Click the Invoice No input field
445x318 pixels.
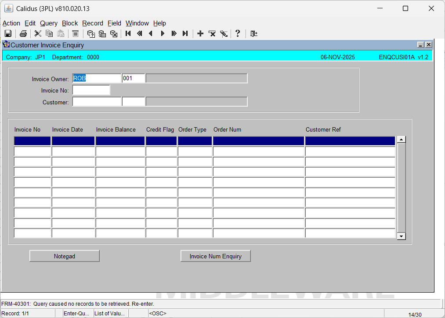(x=91, y=90)
